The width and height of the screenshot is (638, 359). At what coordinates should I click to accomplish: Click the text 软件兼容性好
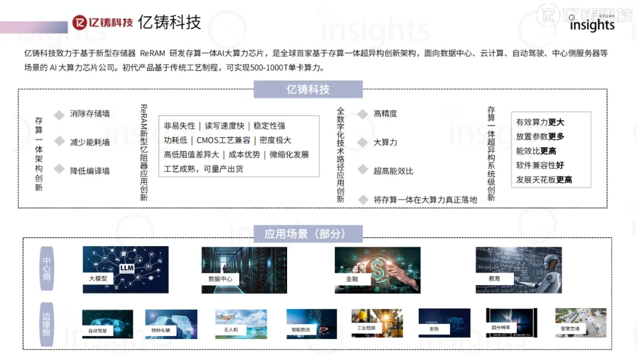pos(540,165)
